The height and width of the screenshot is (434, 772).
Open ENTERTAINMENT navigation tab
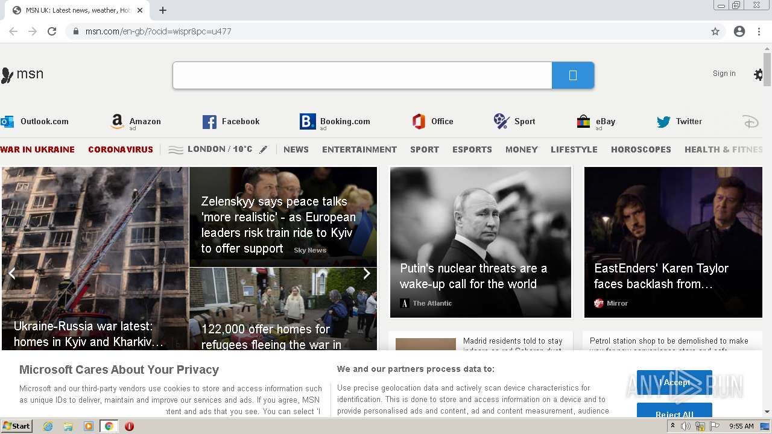359,149
